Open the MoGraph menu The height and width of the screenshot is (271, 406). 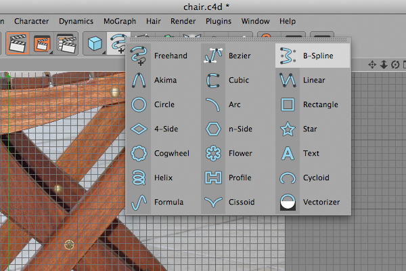pos(120,21)
